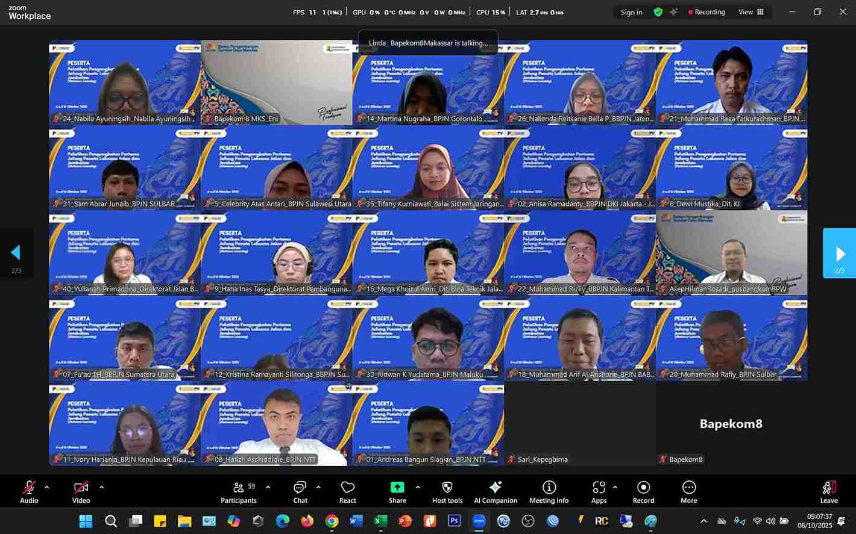
Task: Open the More options menu
Action: coord(689,491)
